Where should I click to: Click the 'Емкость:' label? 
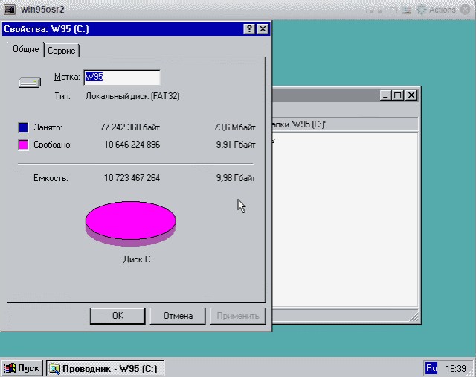[x=51, y=178]
